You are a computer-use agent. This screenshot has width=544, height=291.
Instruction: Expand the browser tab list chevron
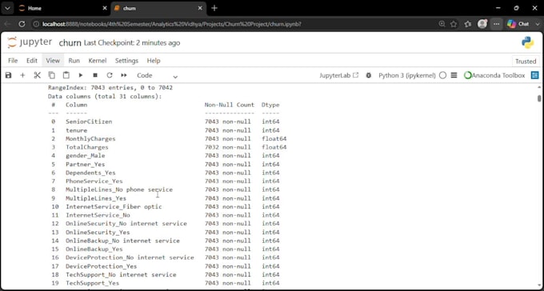click(x=7, y=8)
